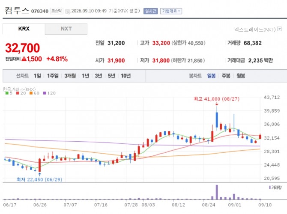Click the orange 60-day moving average swatch
287x214 pixels.
pyautogui.click(x=31, y=93)
